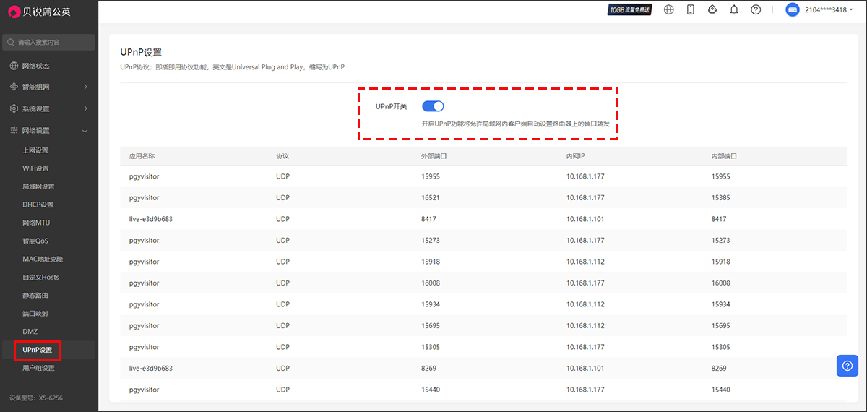Open the 端口映射 settings page
The width and height of the screenshot is (867, 412).
[x=35, y=314]
